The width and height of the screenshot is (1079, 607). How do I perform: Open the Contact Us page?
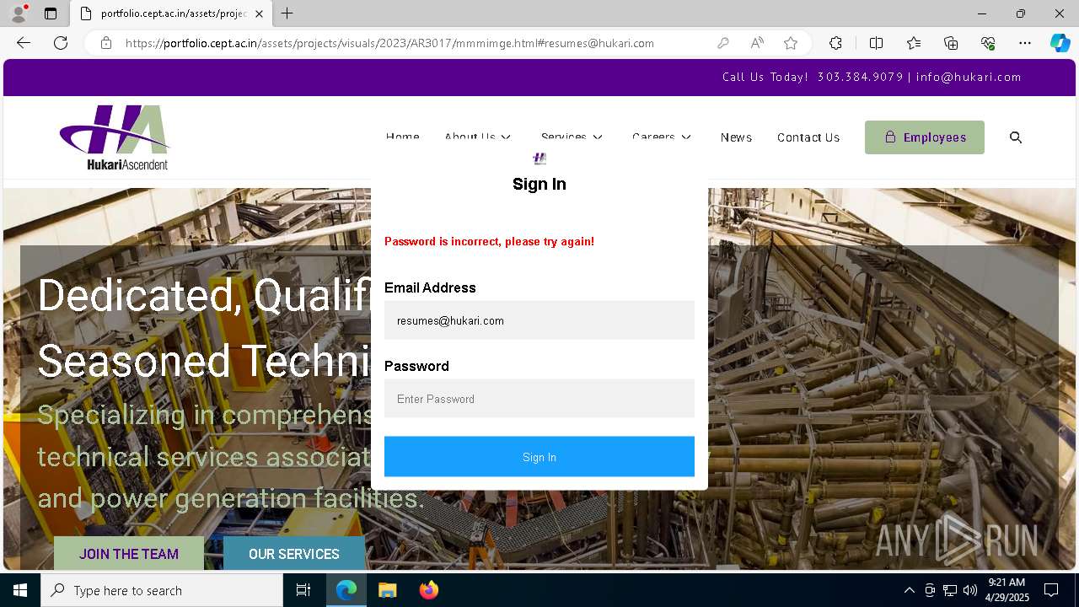[x=808, y=137]
